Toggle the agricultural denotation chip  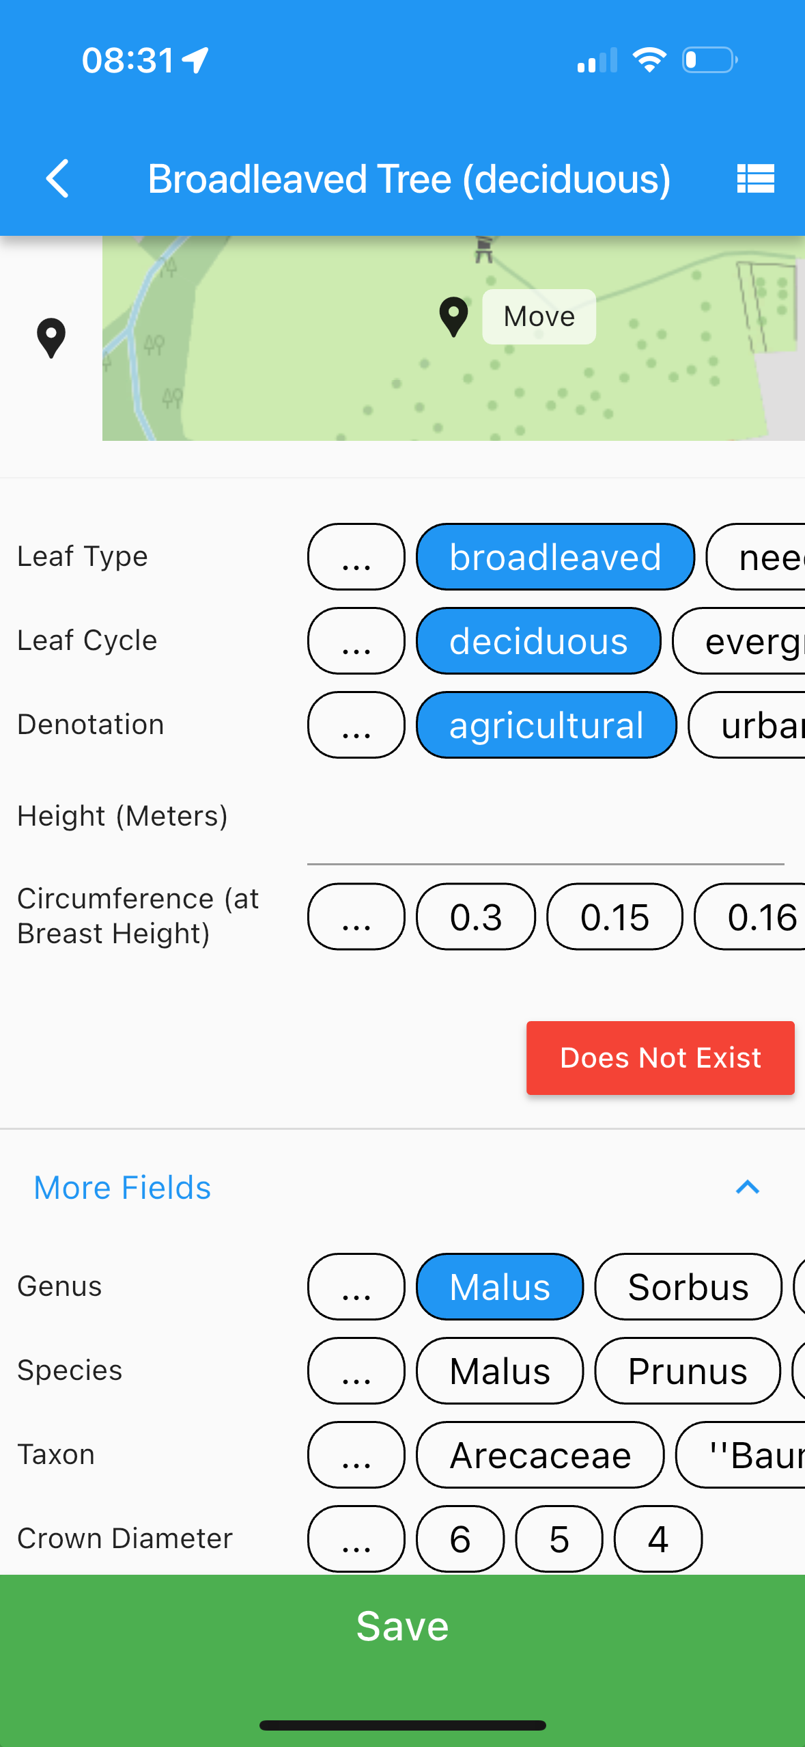(x=546, y=725)
